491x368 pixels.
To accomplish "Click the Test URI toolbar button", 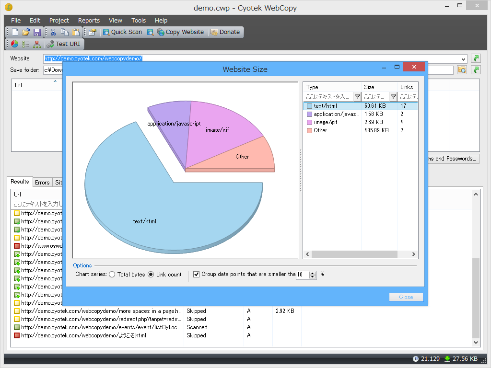I will point(63,44).
